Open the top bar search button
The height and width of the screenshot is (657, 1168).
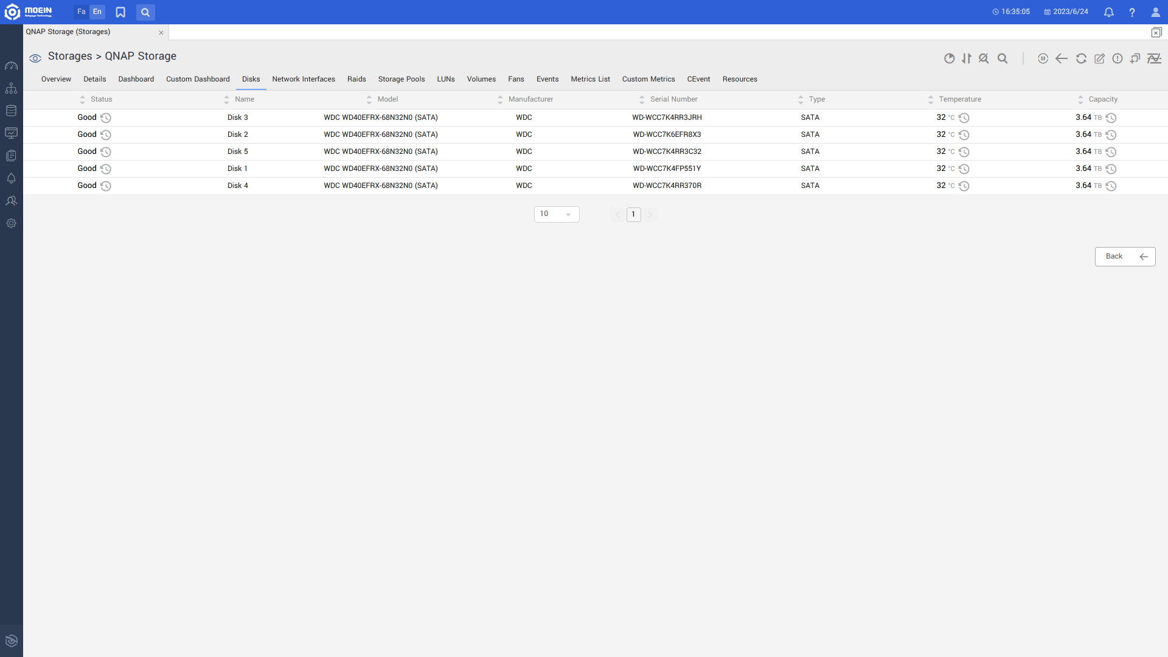point(145,12)
